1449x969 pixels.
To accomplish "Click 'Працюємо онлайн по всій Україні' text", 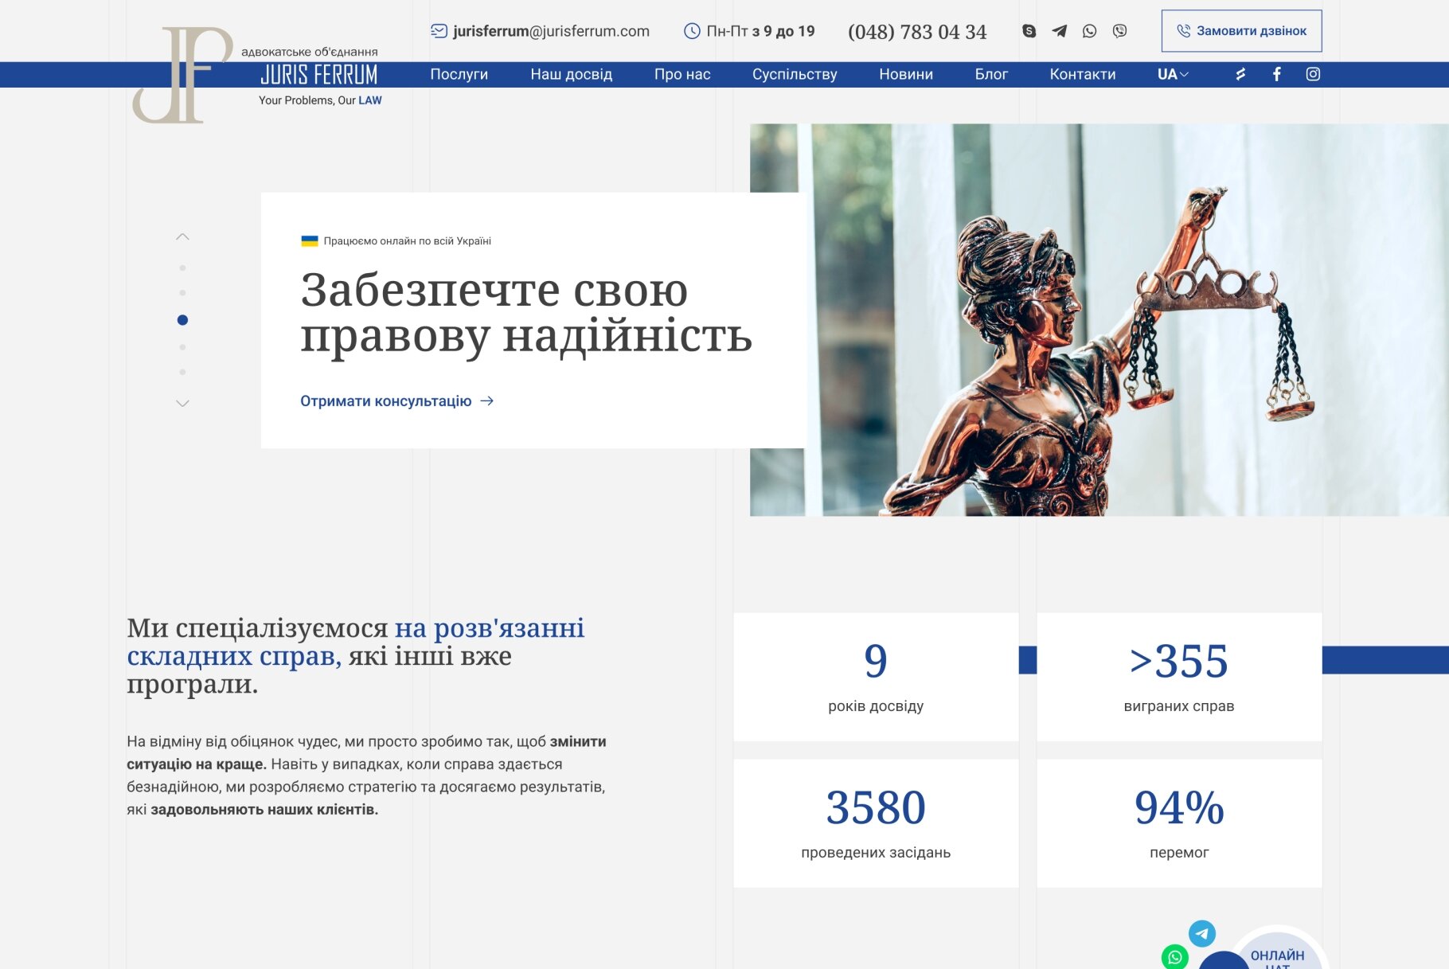I will coord(407,240).
